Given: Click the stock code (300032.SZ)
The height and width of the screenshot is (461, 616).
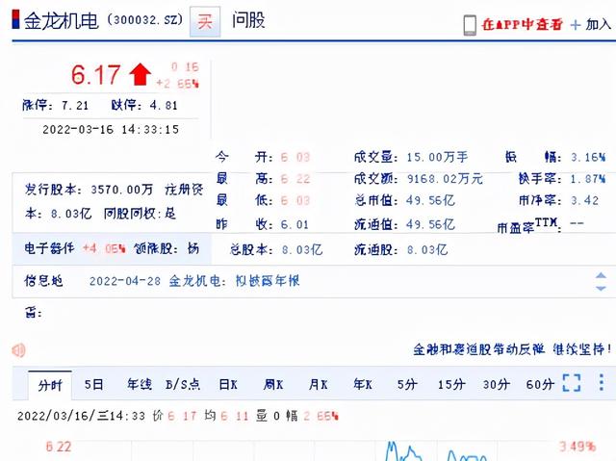Looking at the screenshot, I should click(145, 19).
